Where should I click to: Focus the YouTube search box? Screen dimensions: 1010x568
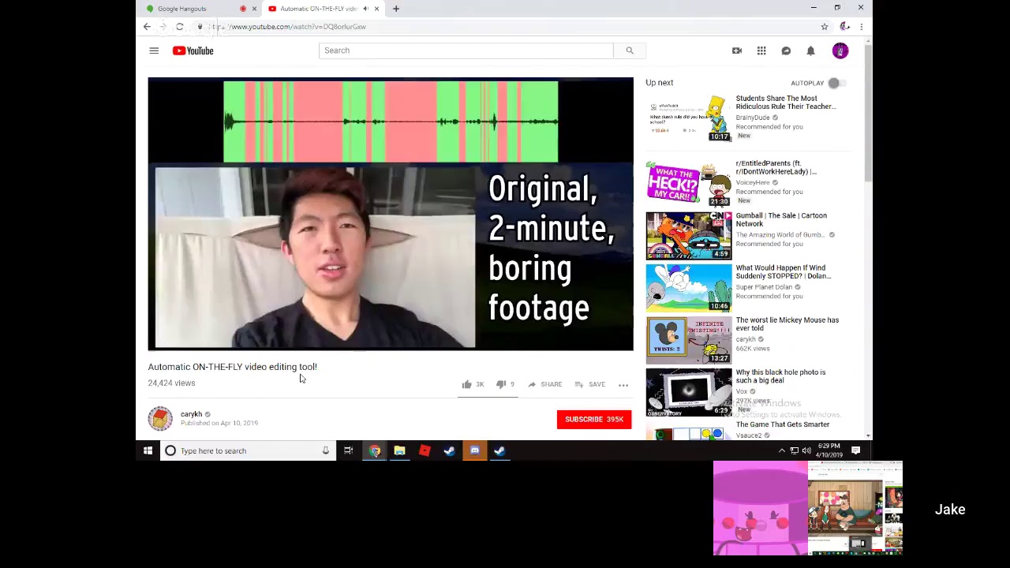pyautogui.click(x=466, y=50)
